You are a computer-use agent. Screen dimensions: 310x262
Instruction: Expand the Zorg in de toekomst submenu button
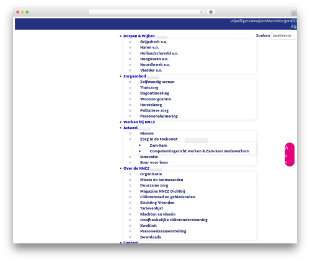point(197,141)
